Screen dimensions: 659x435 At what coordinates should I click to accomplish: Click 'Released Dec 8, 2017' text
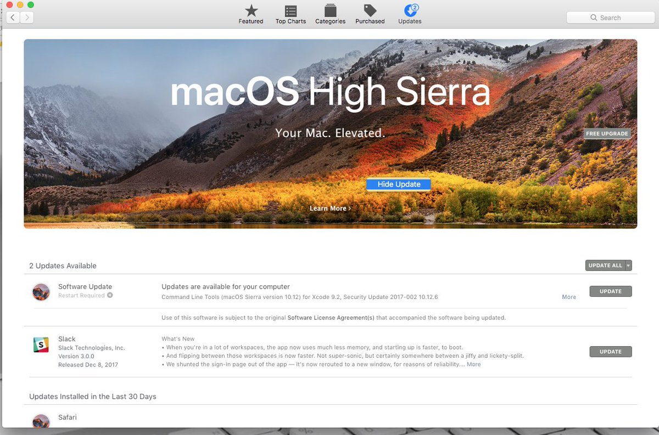tap(88, 365)
